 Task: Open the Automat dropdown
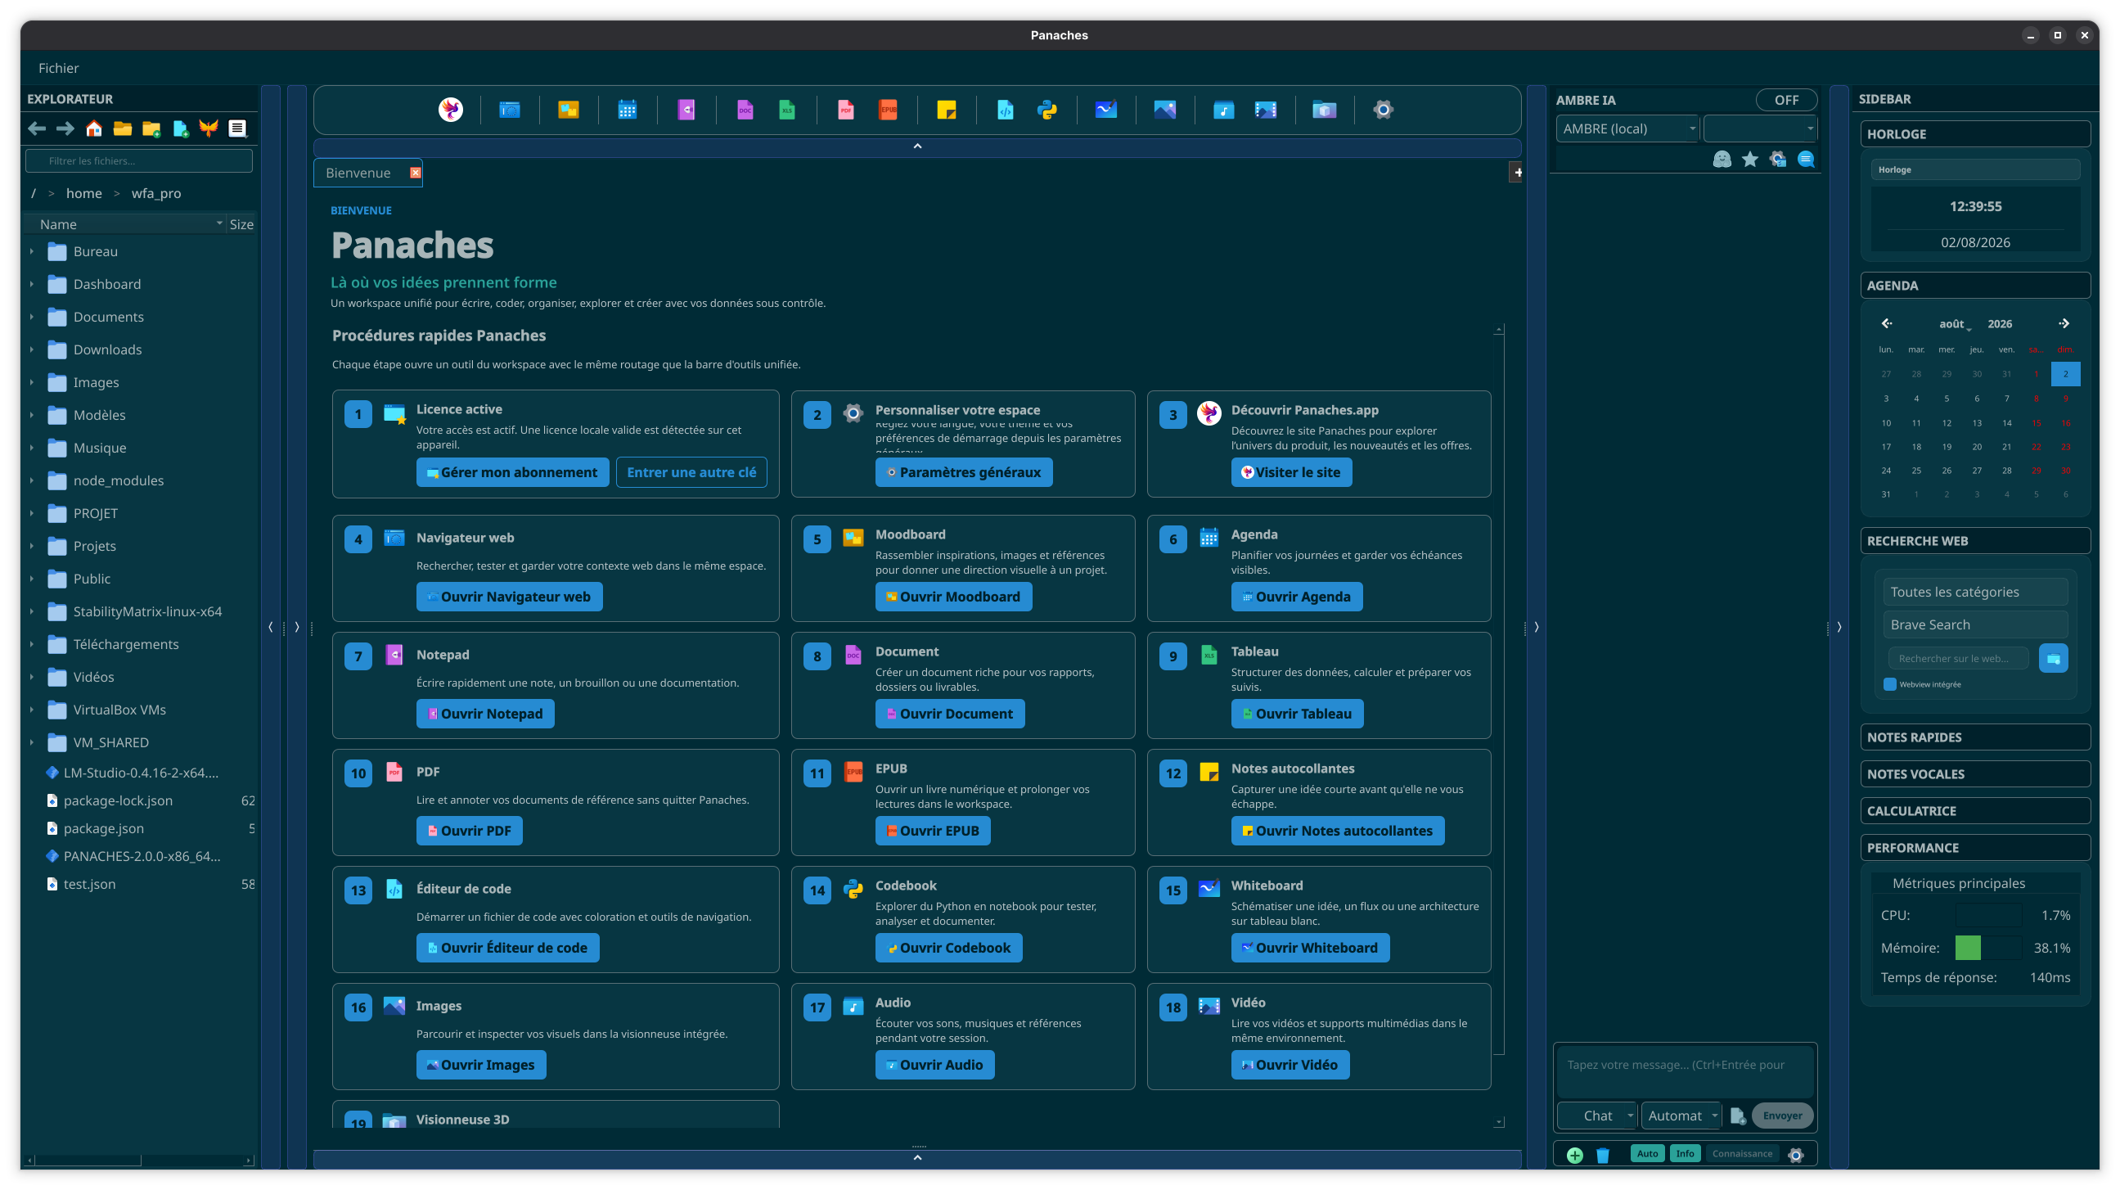pos(1681,1116)
